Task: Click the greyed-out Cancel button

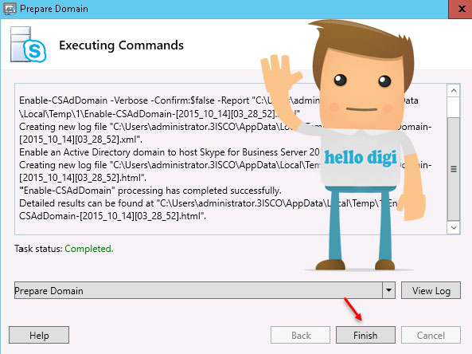Action: pos(431,335)
